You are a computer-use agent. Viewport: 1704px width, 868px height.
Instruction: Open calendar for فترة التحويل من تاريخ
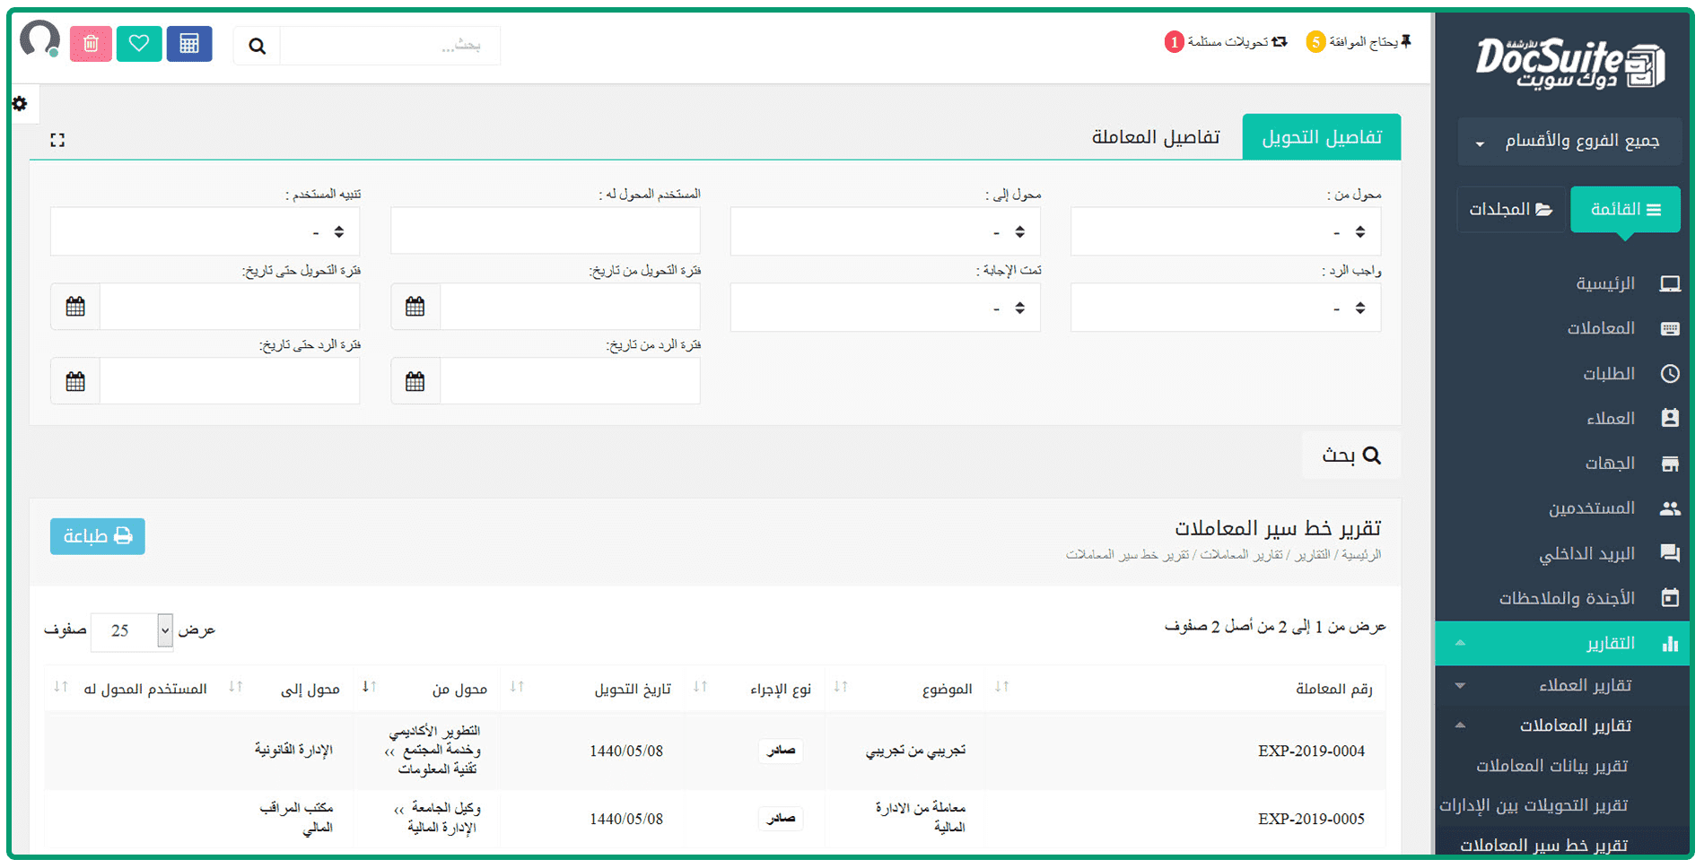[415, 307]
